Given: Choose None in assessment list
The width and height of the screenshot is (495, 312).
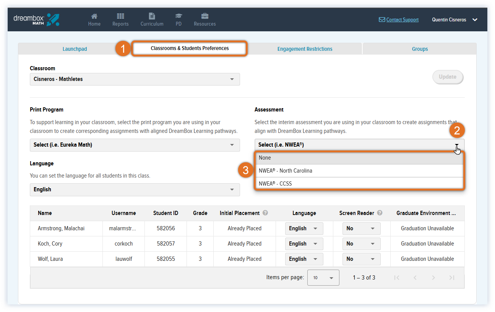Looking at the screenshot, I should [x=359, y=158].
